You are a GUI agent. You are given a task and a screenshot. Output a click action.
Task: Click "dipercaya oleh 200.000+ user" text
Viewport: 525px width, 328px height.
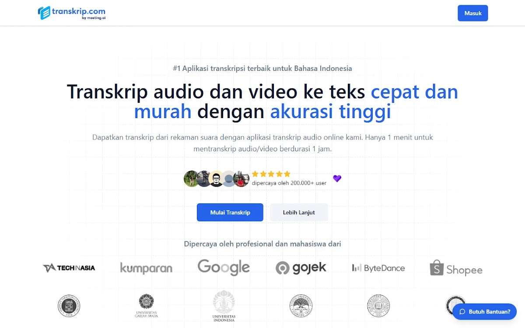[x=289, y=183]
